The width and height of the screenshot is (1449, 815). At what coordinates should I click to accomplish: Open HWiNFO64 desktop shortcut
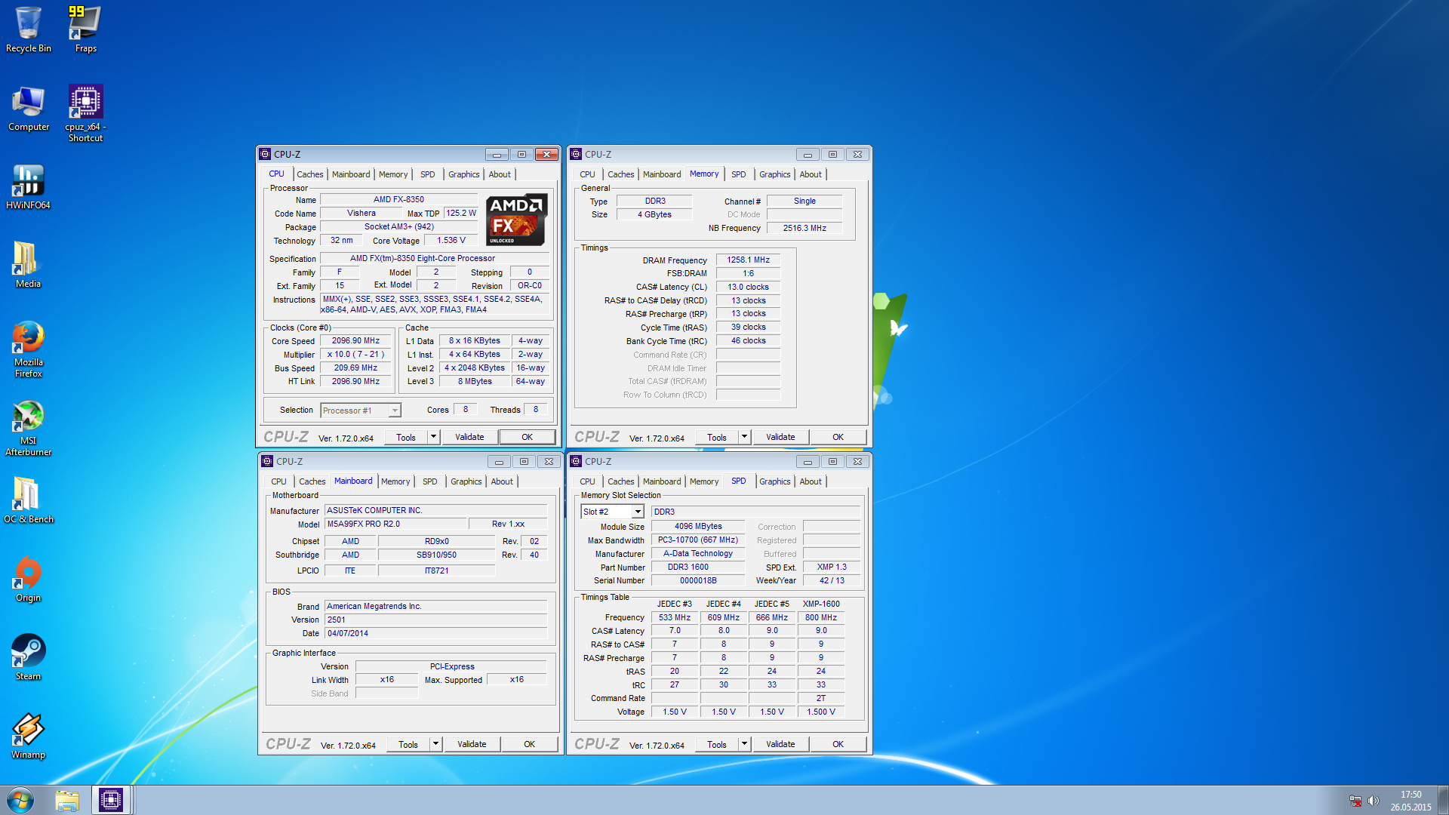pyautogui.click(x=29, y=187)
